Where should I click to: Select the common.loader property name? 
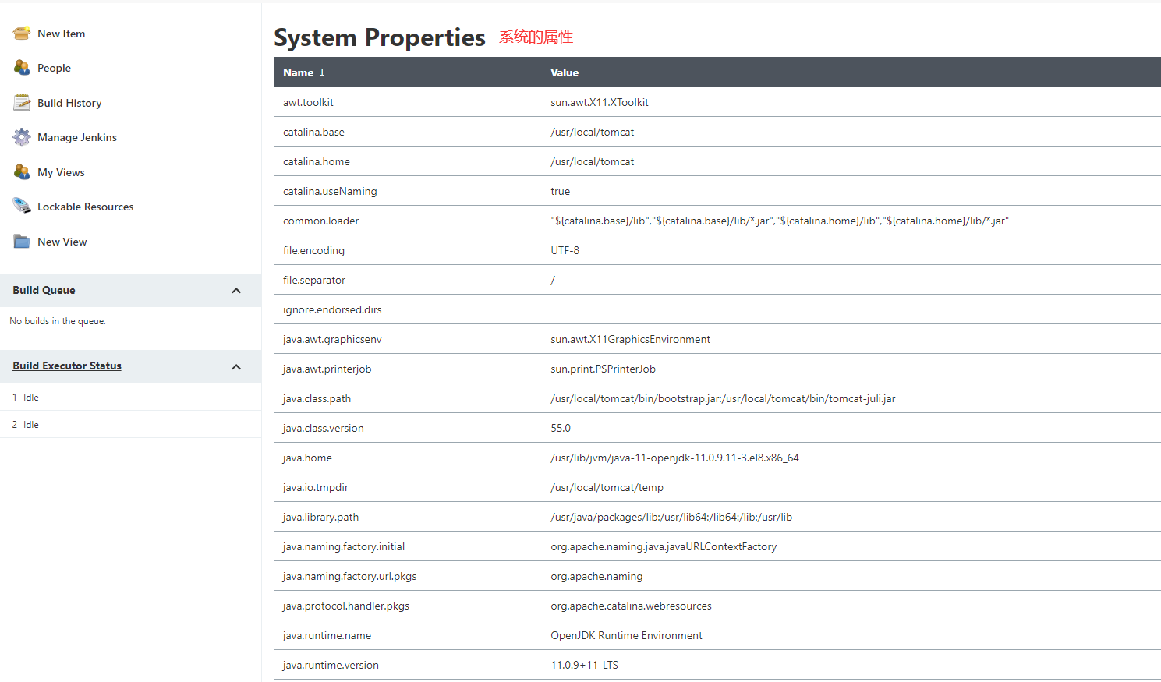(x=321, y=221)
